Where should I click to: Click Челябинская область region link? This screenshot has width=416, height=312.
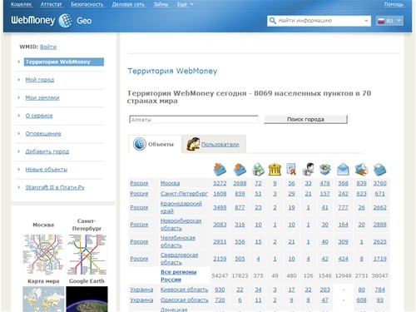coord(178,241)
